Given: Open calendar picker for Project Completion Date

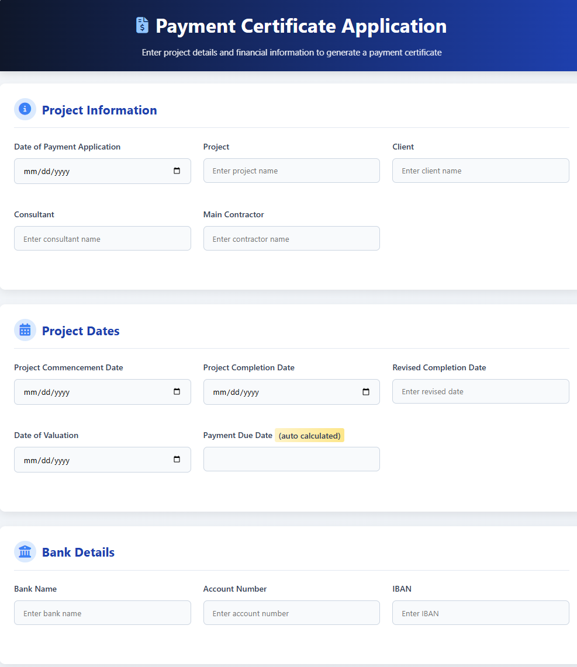Looking at the screenshot, I should 366,392.
